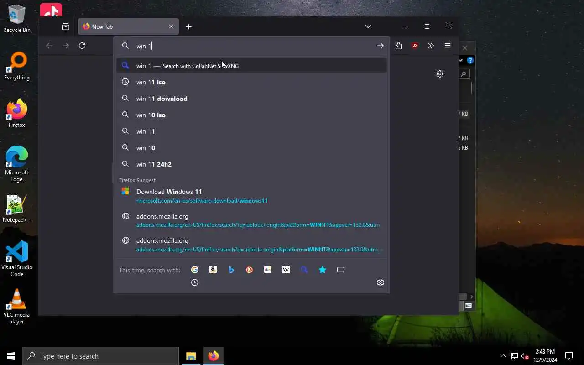Search in History via clock icon
Screen dimensions: 584x365
click(x=195, y=282)
